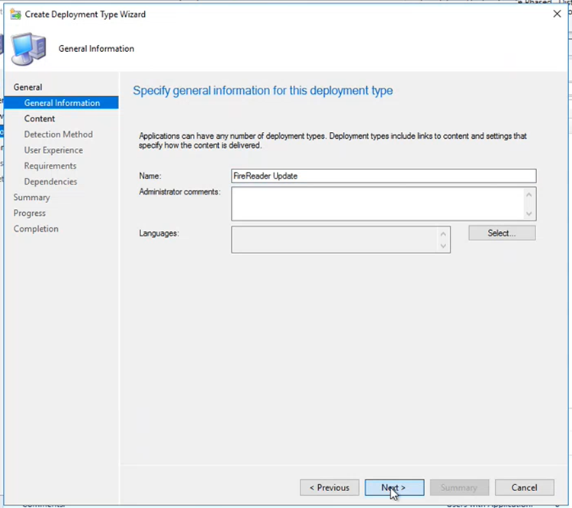Click the "General Information" header text beside the computer icon

(x=96, y=49)
